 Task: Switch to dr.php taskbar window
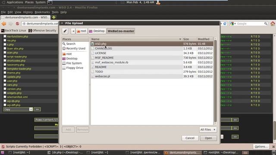point(65,152)
